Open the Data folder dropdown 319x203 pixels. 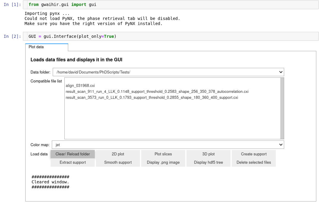(x=168, y=72)
